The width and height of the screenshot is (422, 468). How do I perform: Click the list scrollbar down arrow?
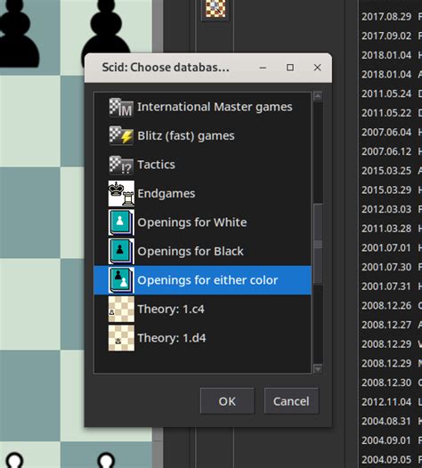[318, 369]
